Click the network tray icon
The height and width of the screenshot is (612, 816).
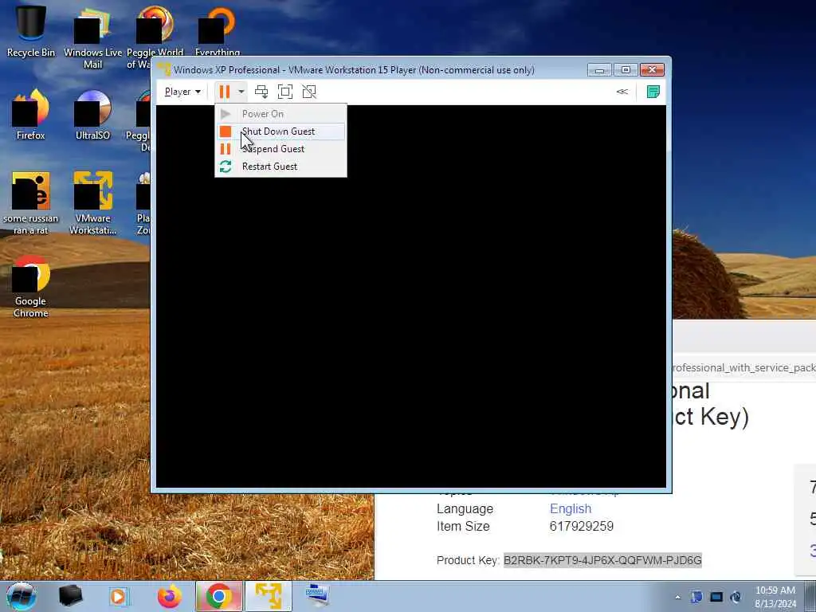pyautogui.click(x=716, y=597)
